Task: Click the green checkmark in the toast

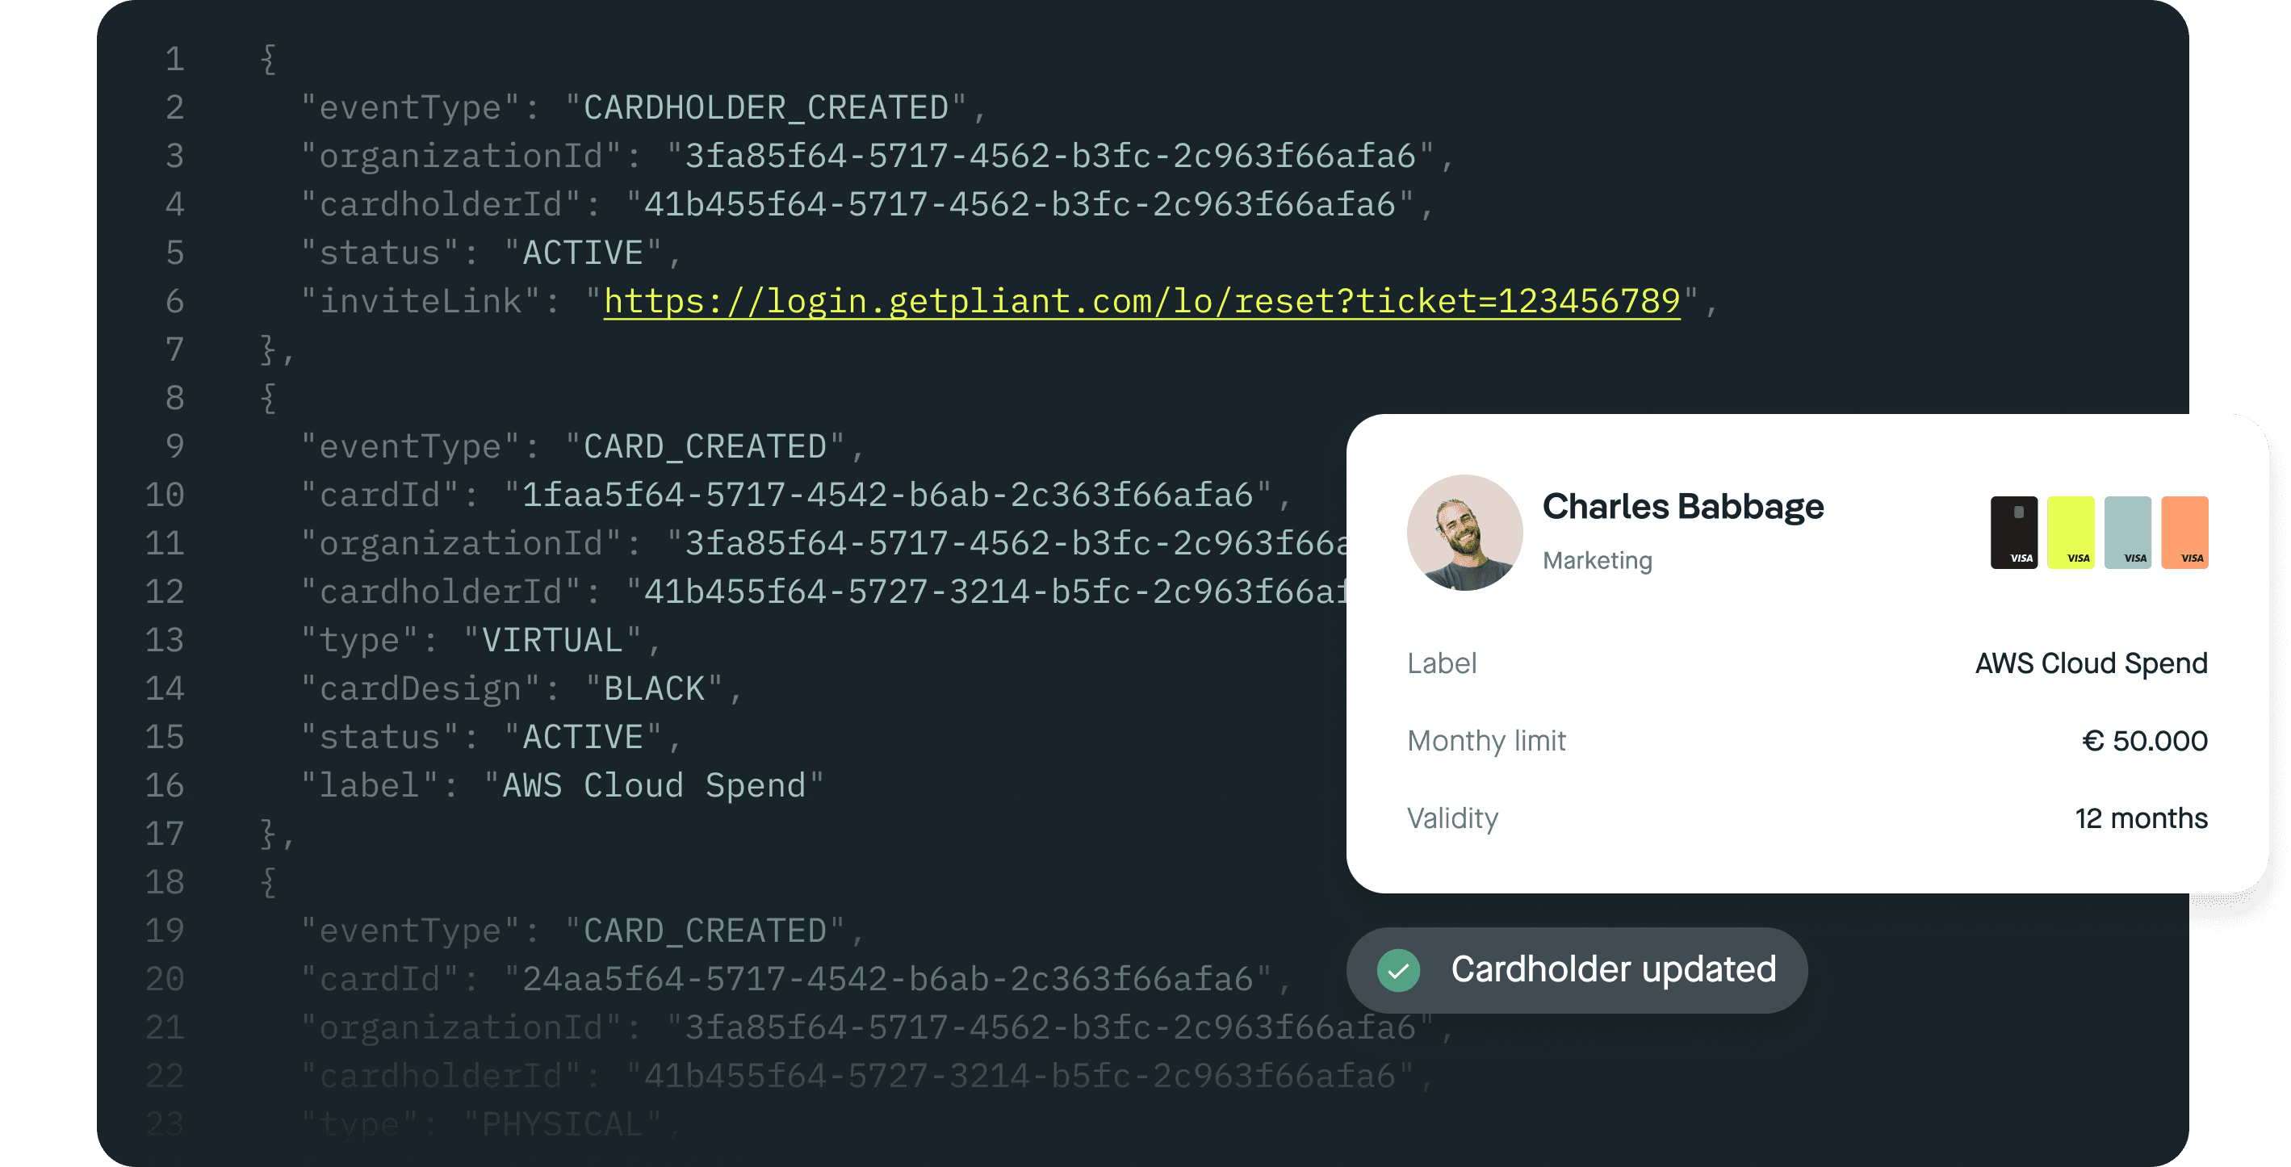Action: coord(1398,970)
